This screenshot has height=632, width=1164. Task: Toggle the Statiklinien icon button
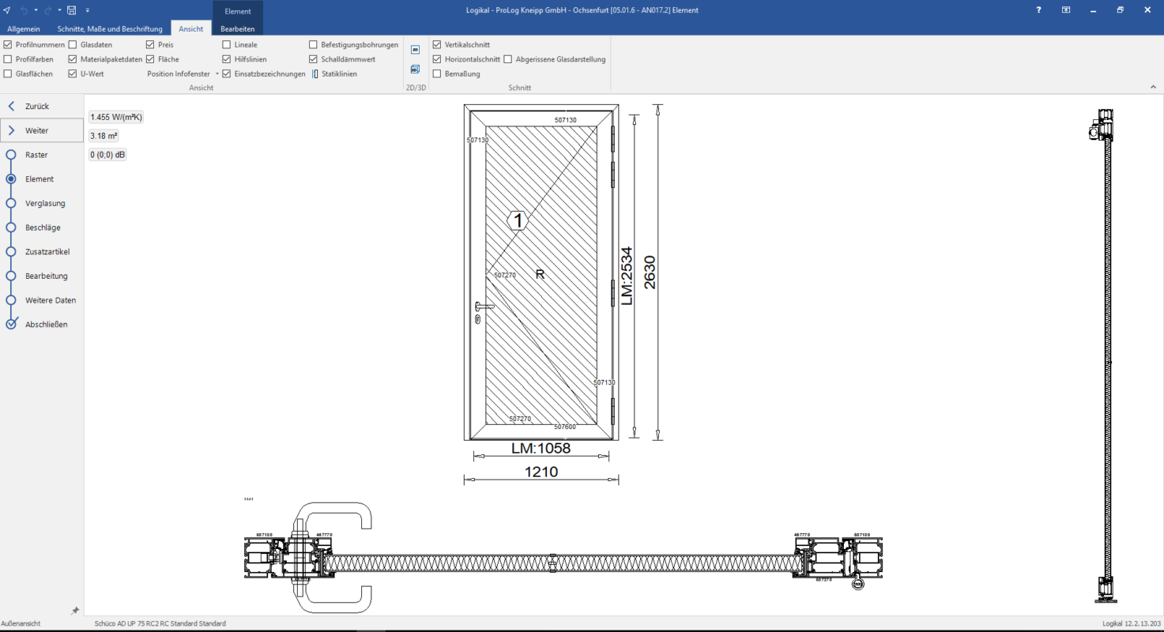pyautogui.click(x=315, y=73)
